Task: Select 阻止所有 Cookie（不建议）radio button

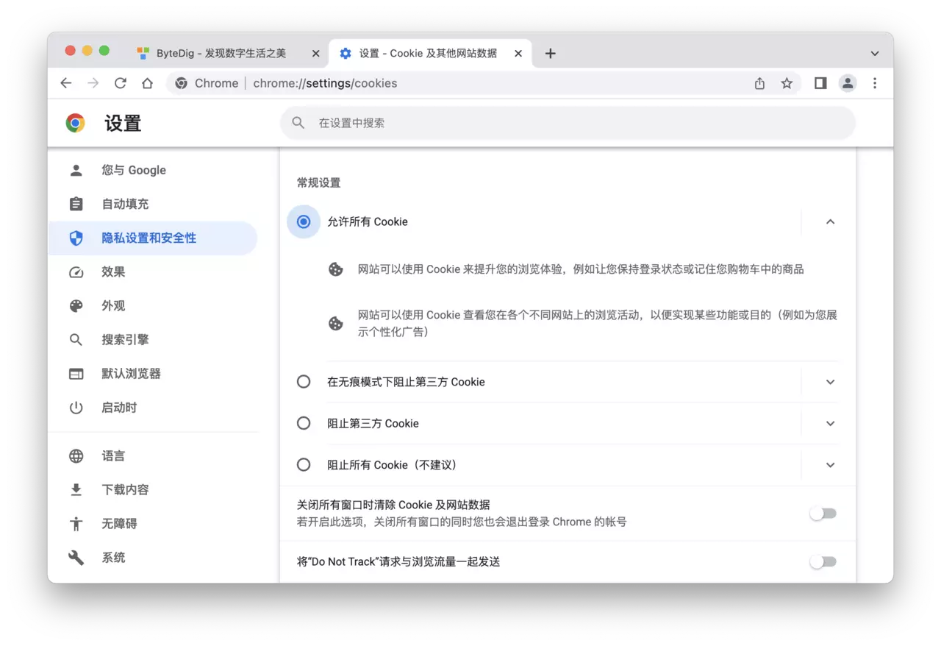Action: point(304,465)
